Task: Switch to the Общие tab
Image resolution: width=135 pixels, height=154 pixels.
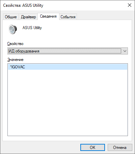Action: click(x=11, y=17)
